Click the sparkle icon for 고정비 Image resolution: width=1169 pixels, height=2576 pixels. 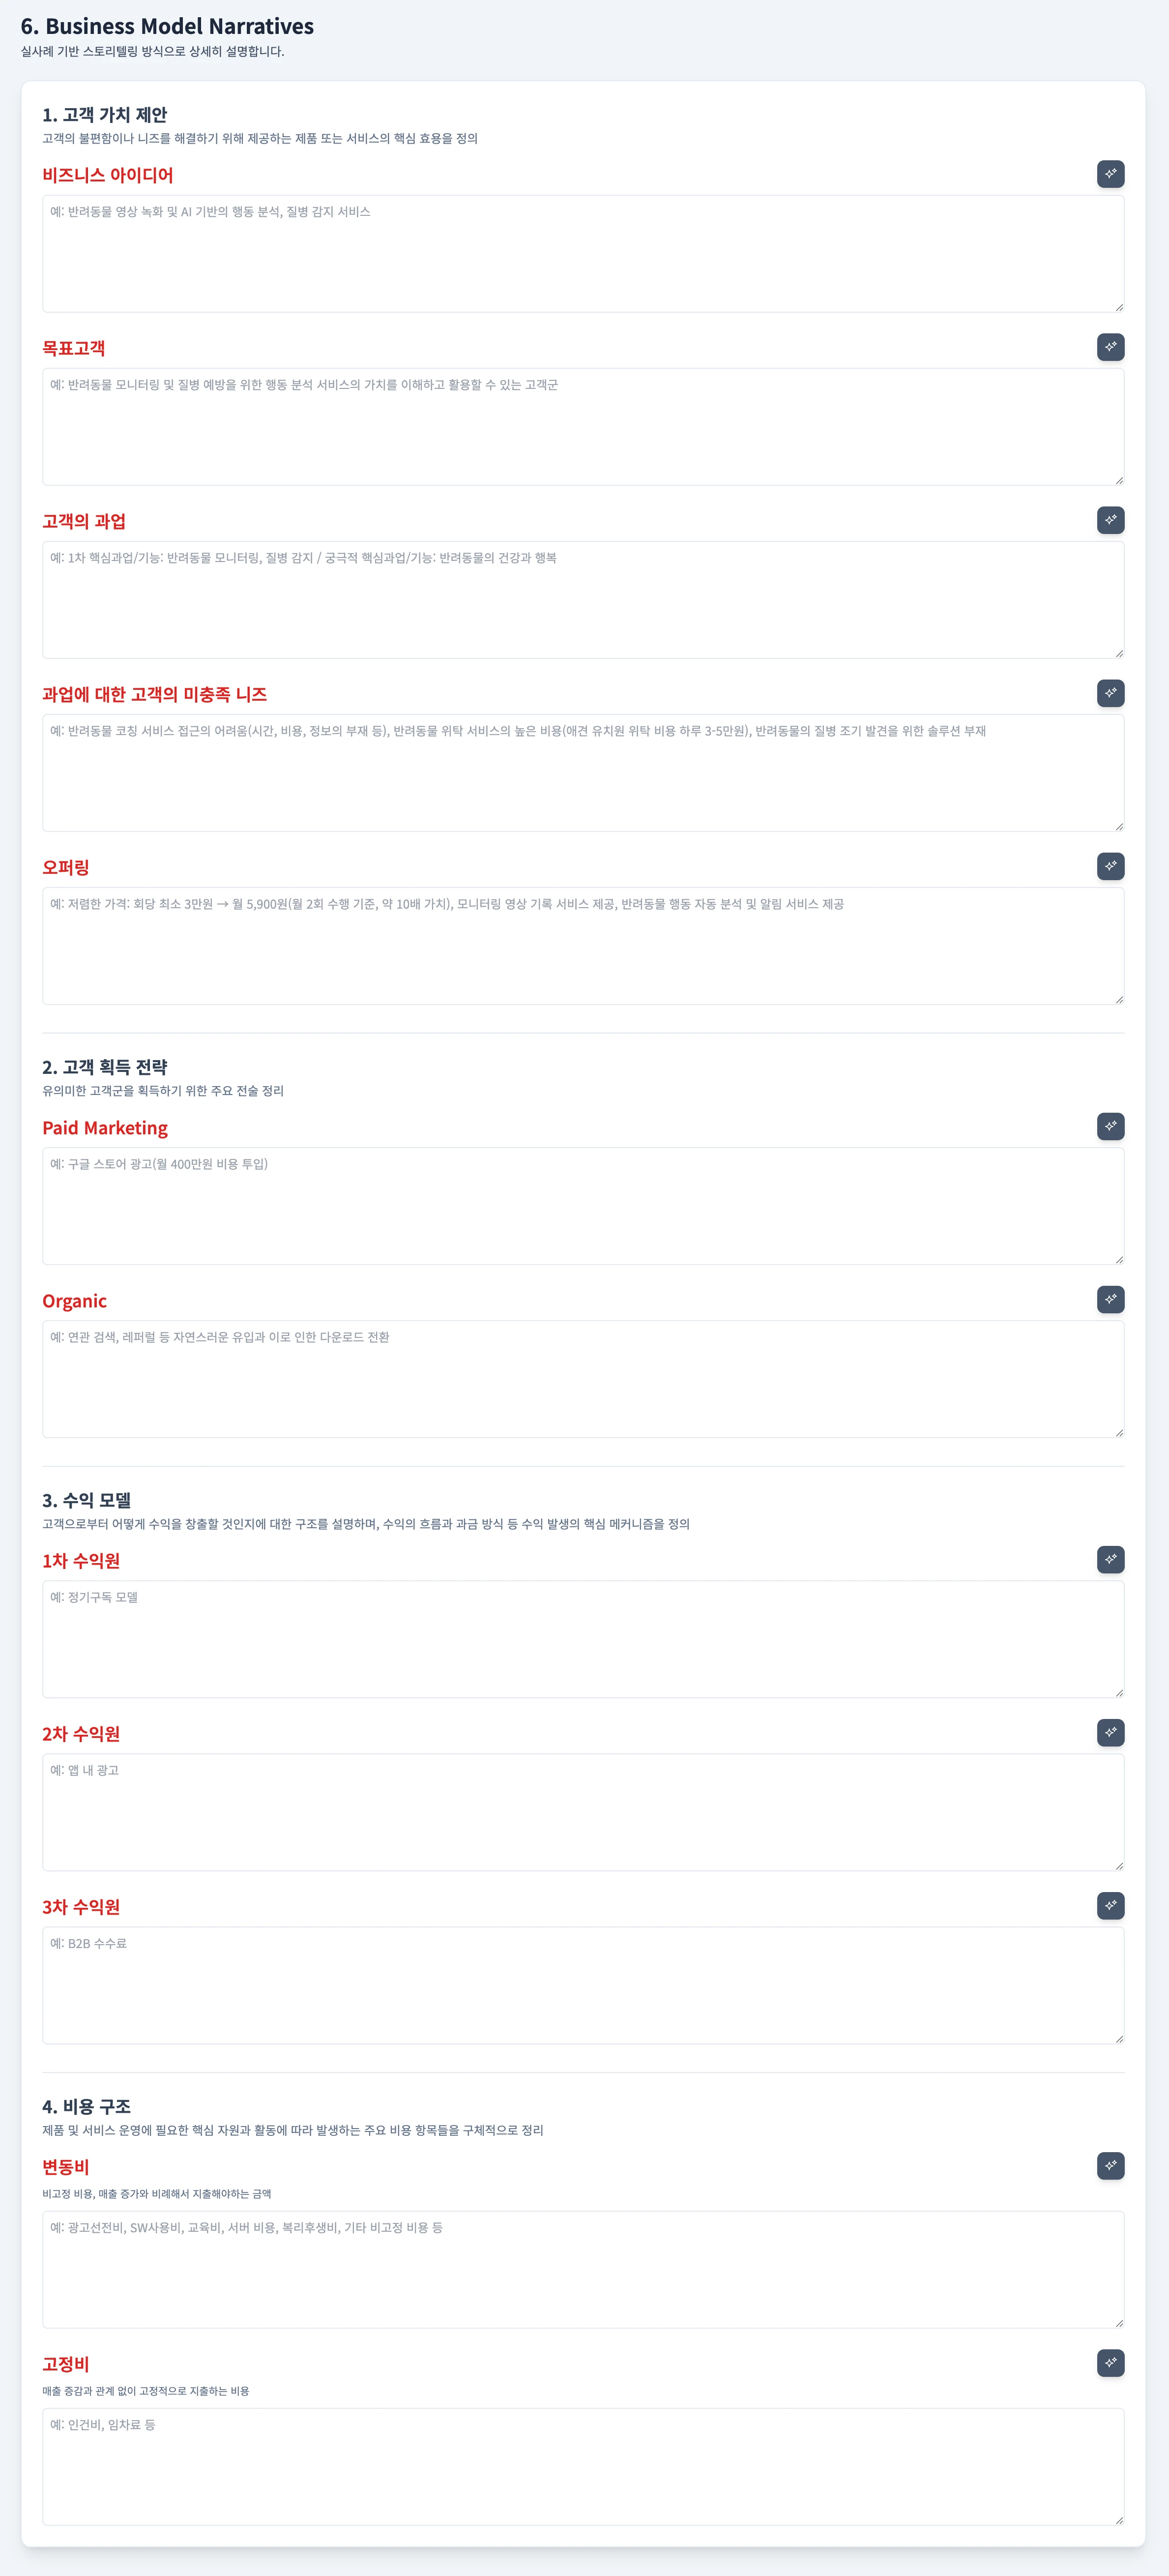click(x=1110, y=2362)
